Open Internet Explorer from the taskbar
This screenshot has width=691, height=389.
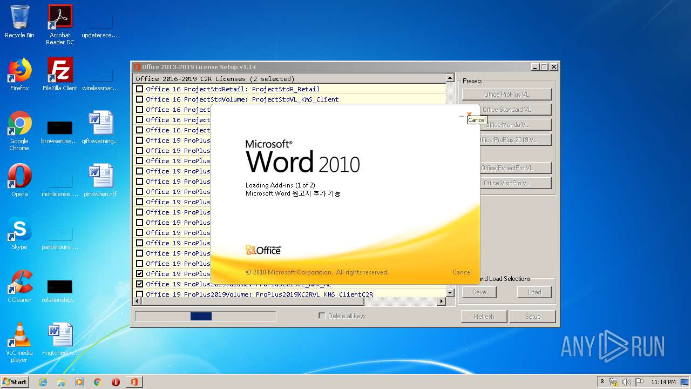point(43,382)
